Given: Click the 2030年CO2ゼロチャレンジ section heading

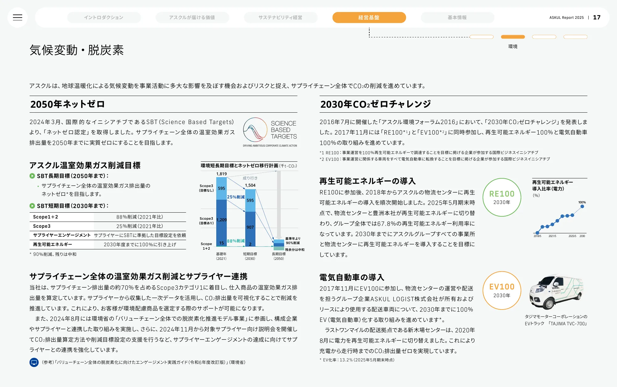Looking at the screenshot, I should pyautogui.click(x=375, y=104).
